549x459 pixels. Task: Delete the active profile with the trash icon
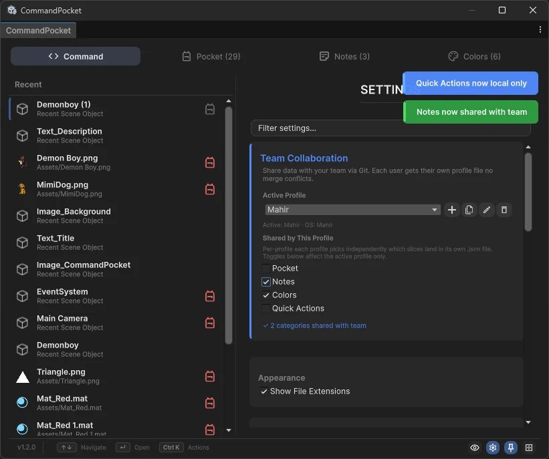[504, 210]
